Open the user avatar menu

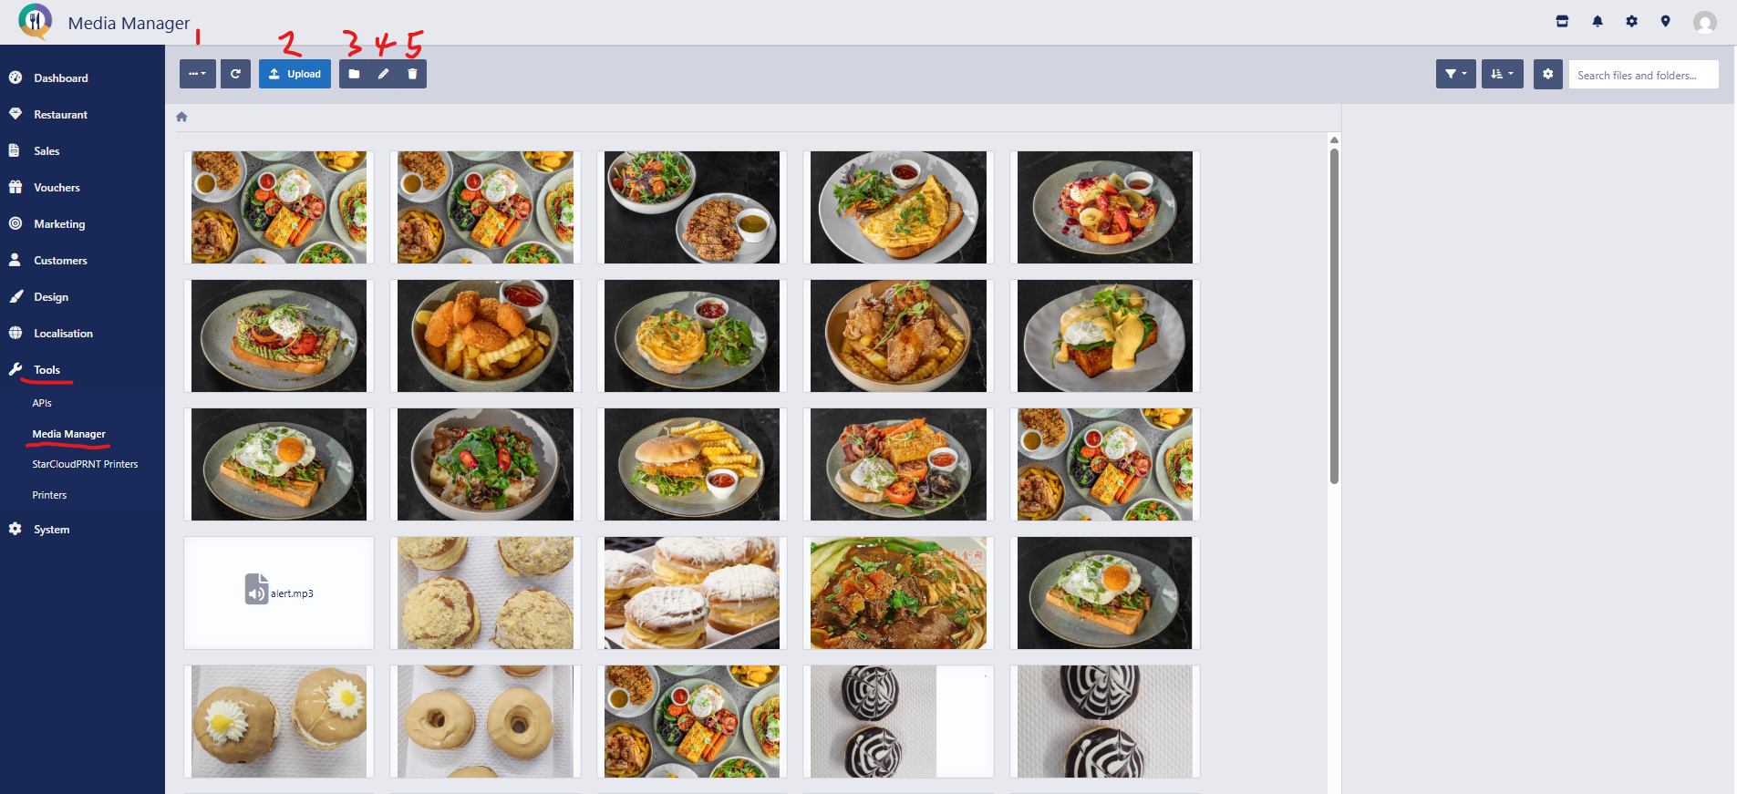point(1704,22)
